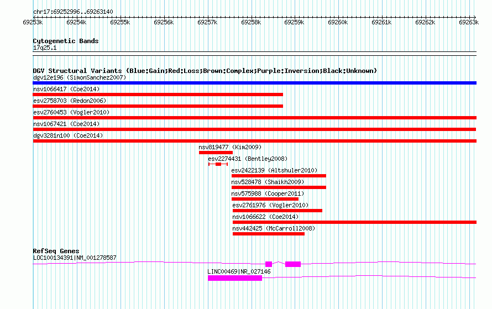Click the red esv2760453 variant bar

click(x=254, y=118)
